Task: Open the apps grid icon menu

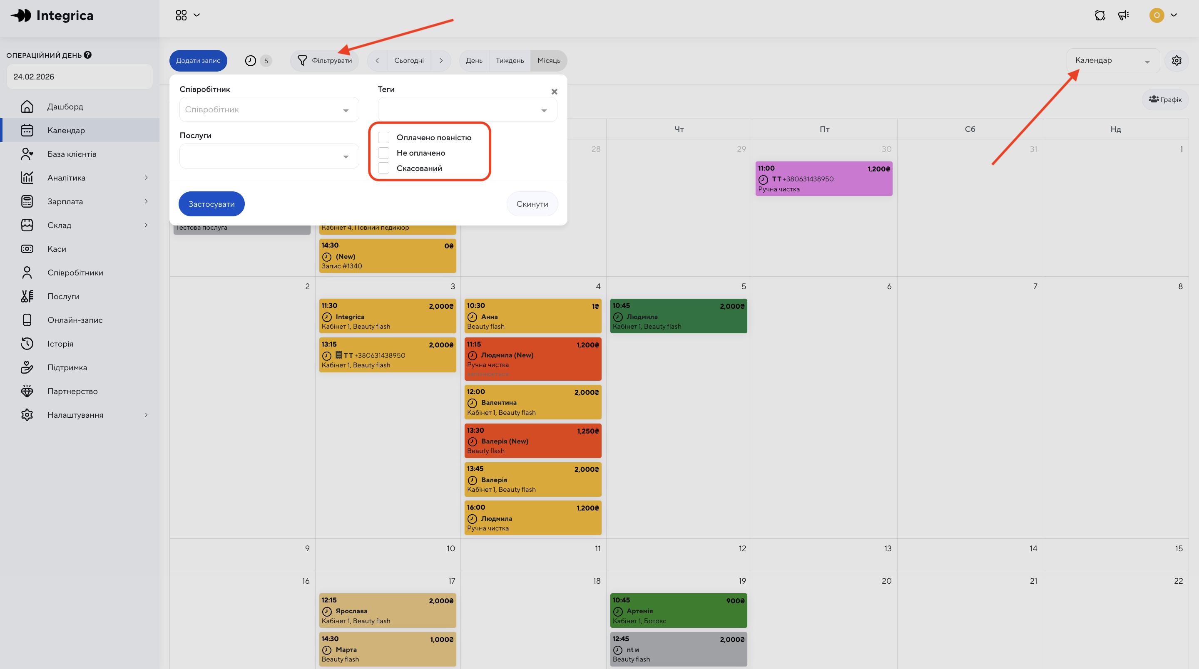Action: [181, 15]
